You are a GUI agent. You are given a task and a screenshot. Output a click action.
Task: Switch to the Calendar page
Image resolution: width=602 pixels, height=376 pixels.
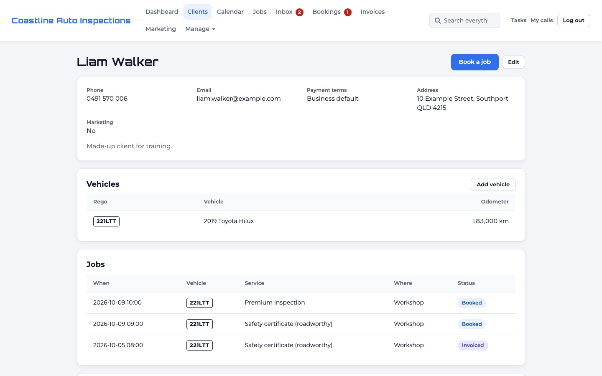click(x=230, y=12)
